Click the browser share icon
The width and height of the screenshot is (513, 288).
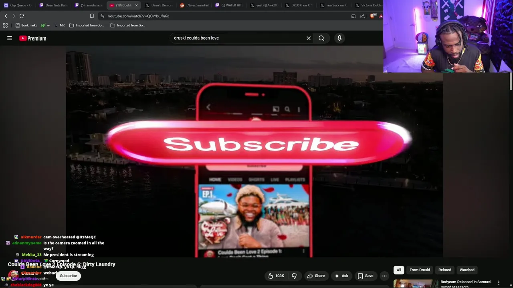[363, 16]
